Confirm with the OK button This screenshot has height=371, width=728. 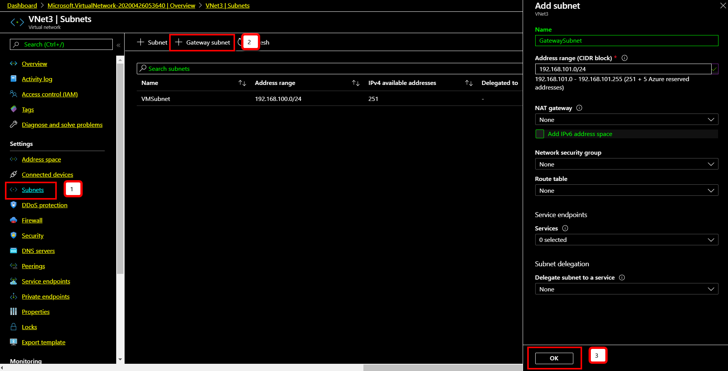point(554,358)
